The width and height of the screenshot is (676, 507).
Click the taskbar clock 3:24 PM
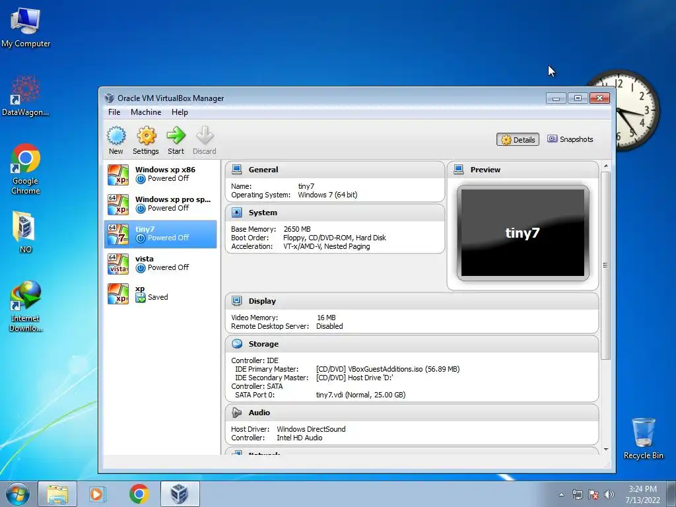[642, 489]
